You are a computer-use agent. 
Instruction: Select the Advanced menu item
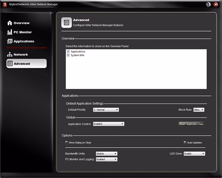pos(27,63)
